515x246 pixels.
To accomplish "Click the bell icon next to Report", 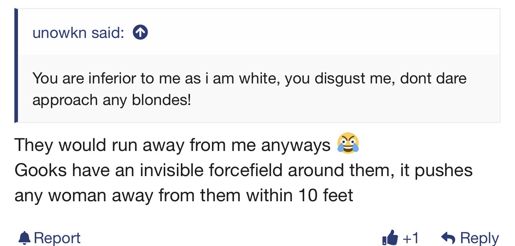I will pyautogui.click(x=25, y=238).
